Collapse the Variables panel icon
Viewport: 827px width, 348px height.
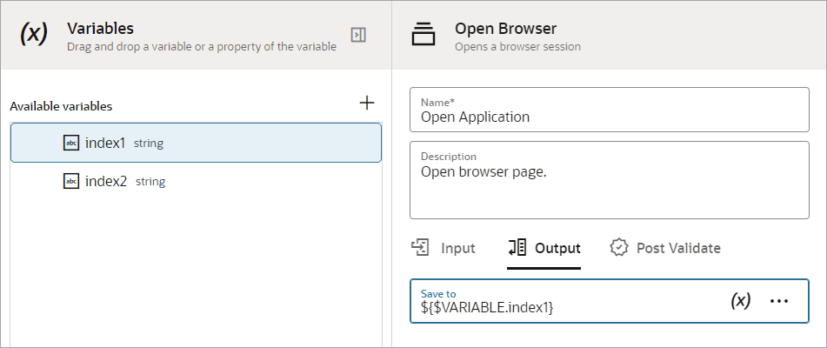pos(358,36)
